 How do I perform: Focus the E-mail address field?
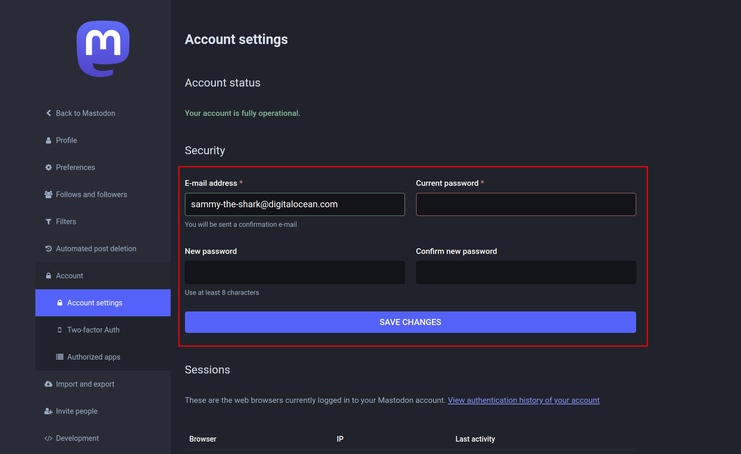point(295,204)
